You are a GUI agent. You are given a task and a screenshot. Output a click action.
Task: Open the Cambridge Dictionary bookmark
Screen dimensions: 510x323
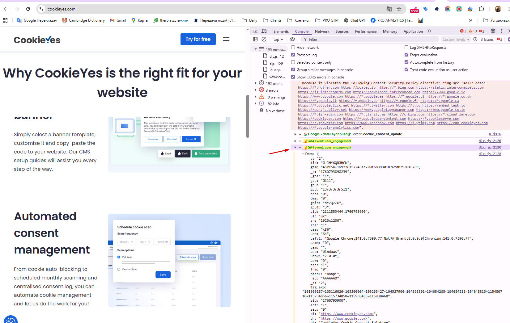click(x=83, y=20)
